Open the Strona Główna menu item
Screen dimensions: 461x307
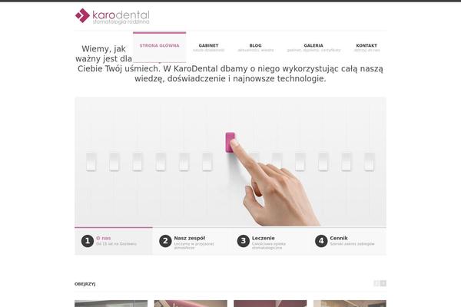point(159,47)
